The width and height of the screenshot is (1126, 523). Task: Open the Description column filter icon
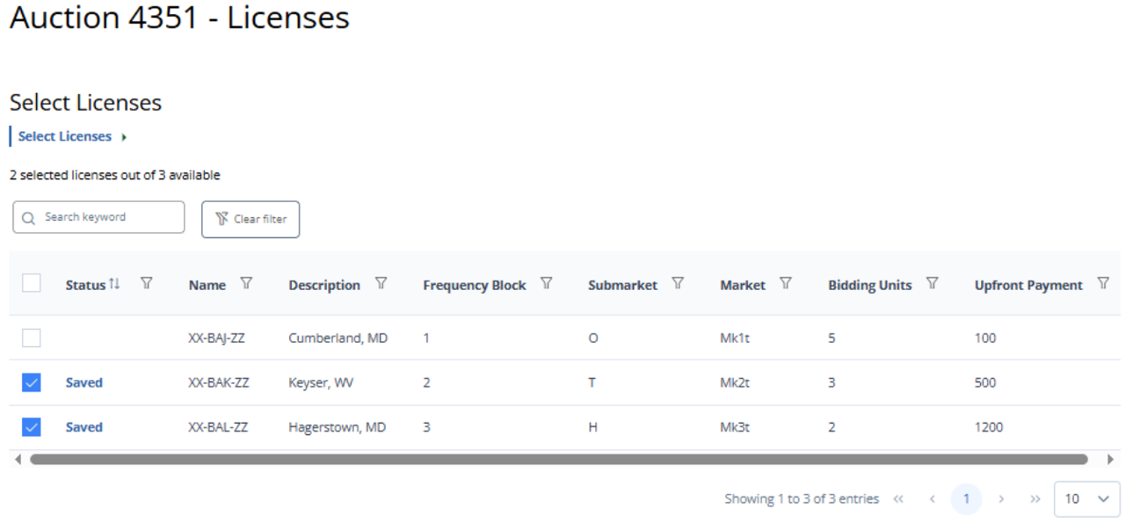381,284
